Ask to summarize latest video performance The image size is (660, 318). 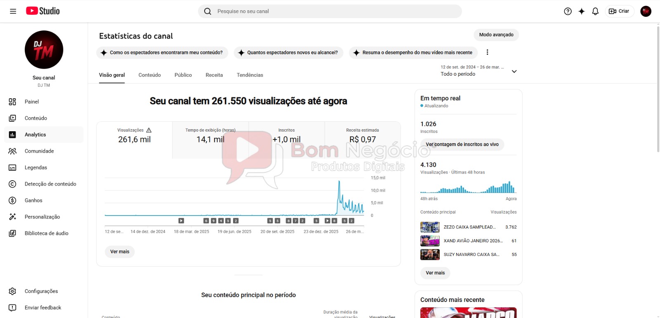tap(413, 53)
